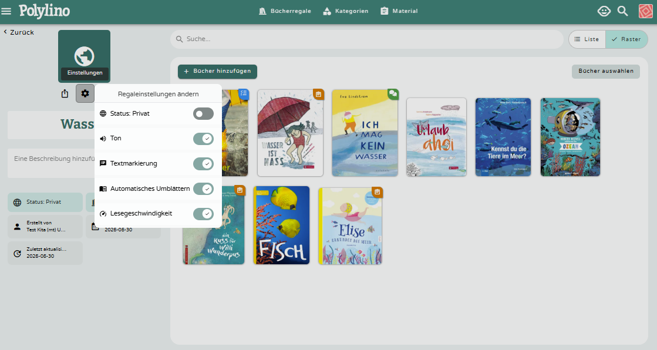Open the Urlaub ahoi book
The height and width of the screenshot is (350, 657).
point(436,137)
